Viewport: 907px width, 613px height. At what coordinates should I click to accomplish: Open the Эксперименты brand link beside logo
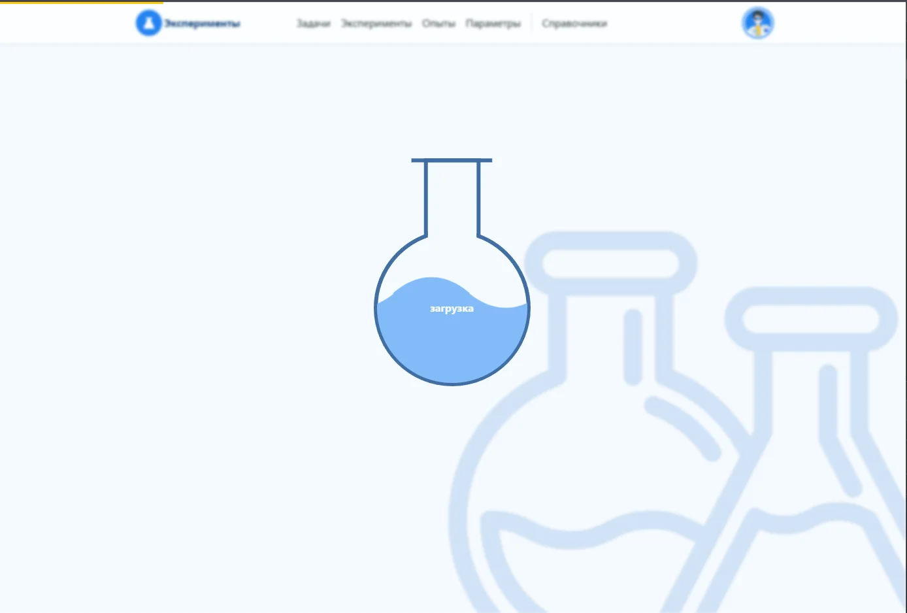coord(202,24)
